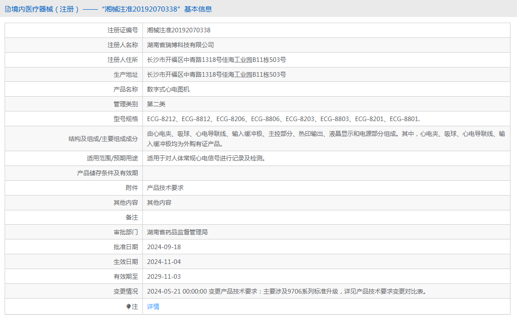Click the 生产地址 label
517x319 pixels.
(126, 75)
